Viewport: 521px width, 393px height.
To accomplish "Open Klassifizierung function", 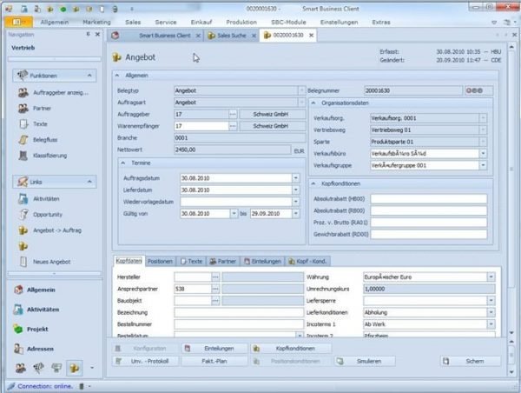I will (x=43, y=156).
